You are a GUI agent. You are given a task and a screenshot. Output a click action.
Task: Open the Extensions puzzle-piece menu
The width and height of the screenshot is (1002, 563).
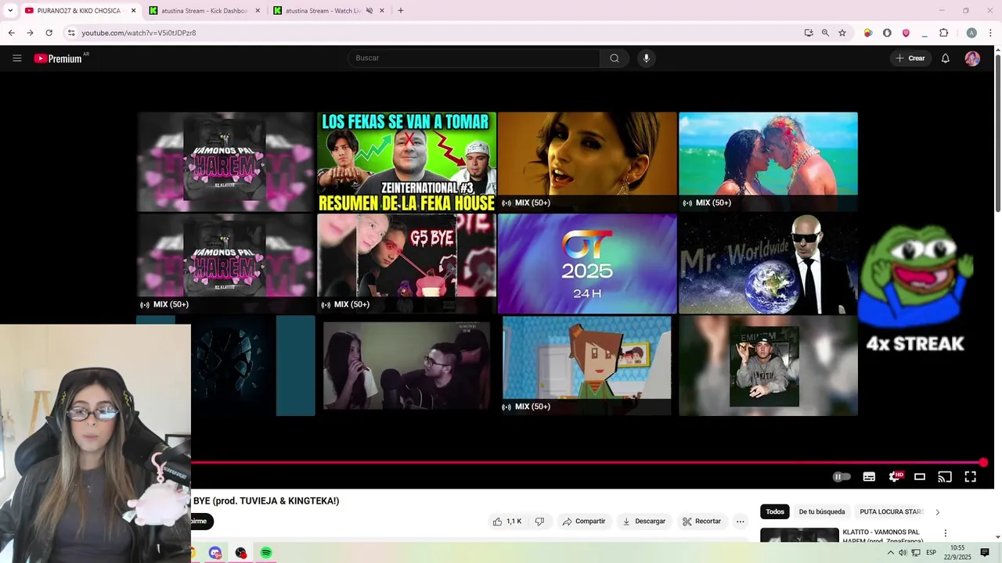(x=943, y=33)
